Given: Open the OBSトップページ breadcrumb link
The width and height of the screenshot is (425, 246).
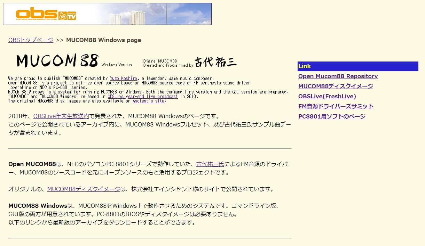Looking at the screenshot, I should tap(31, 40).
